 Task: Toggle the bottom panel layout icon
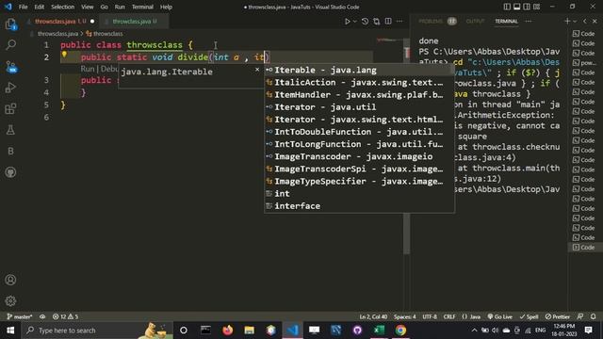point(517,7)
